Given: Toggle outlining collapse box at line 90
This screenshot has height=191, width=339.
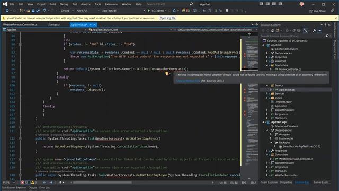Looking at the screenshot, I should 20,44.
